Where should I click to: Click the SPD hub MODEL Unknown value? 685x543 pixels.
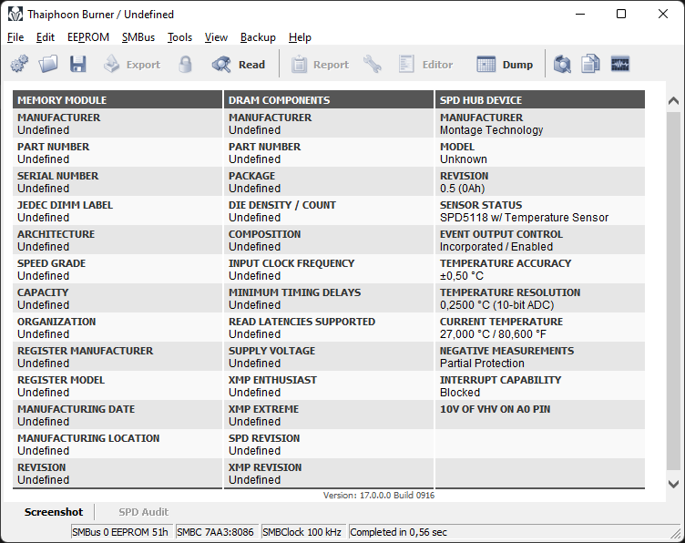click(x=464, y=159)
